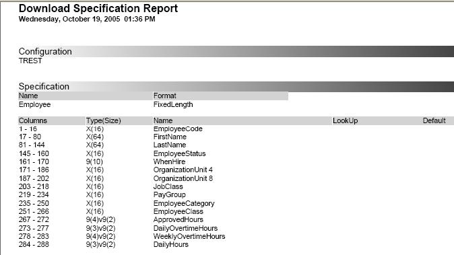This screenshot has height=255, width=454.
Task: Click the WhenHire field name
Action: tap(169, 161)
